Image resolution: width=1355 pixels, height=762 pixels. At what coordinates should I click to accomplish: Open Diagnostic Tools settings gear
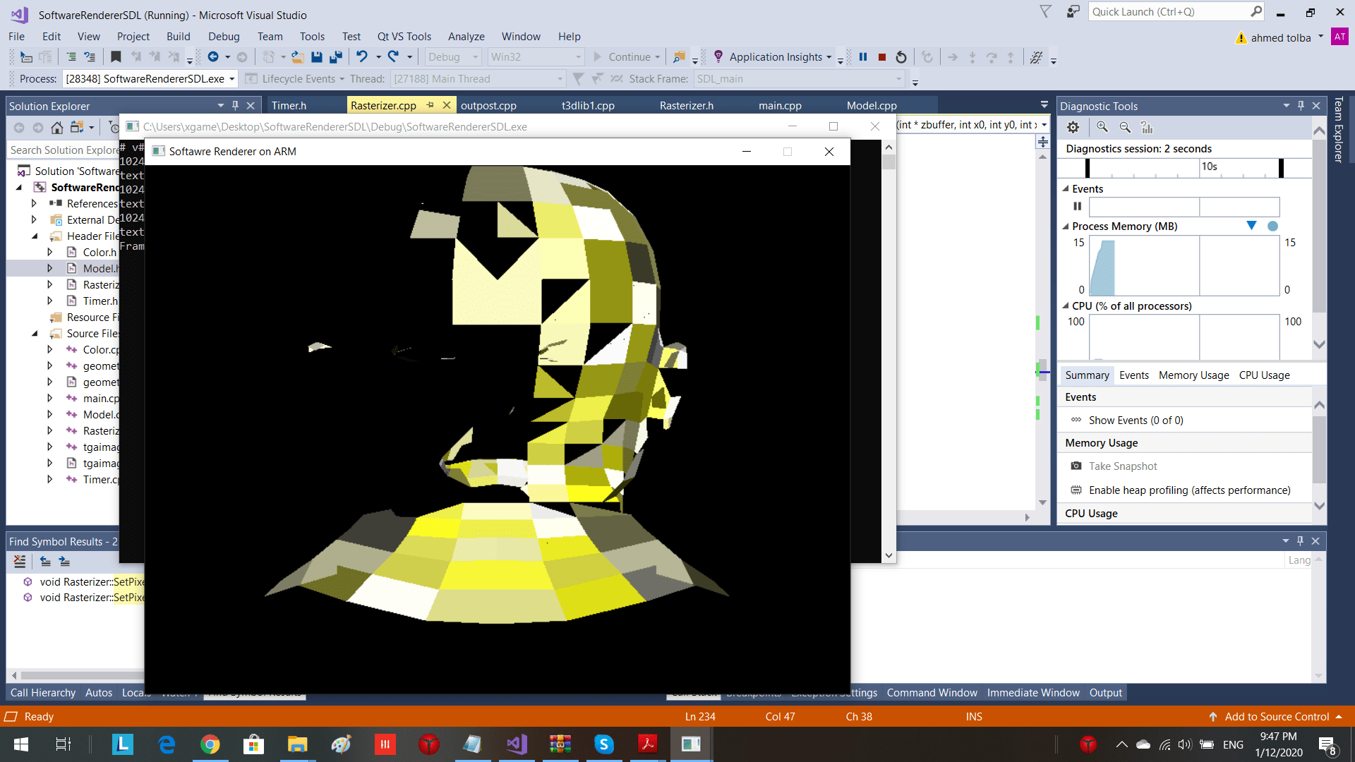(x=1073, y=127)
